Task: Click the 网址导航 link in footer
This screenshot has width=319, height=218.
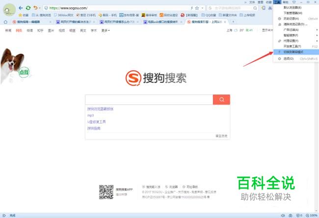Action: [x=190, y=187]
